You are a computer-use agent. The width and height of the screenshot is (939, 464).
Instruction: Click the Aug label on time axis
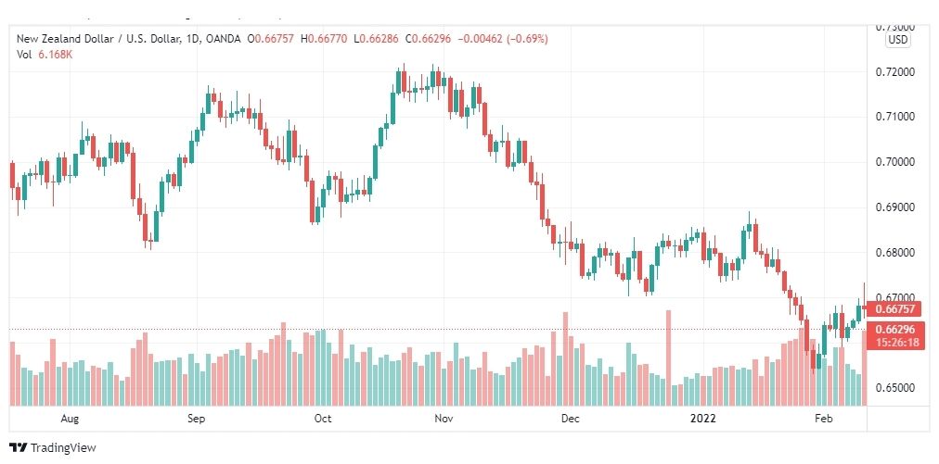tap(70, 419)
